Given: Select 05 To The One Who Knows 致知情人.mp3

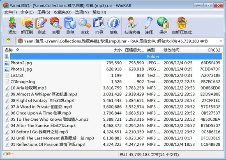Looking at the screenshot, I should 113,119.
